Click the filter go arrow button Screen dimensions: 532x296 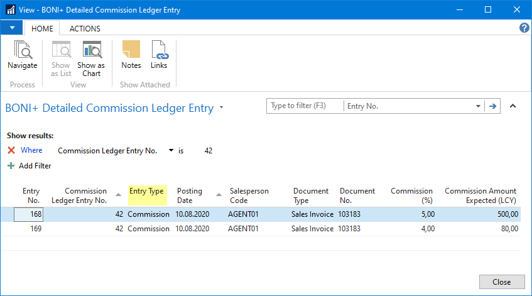pyautogui.click(x=493, y=106)
